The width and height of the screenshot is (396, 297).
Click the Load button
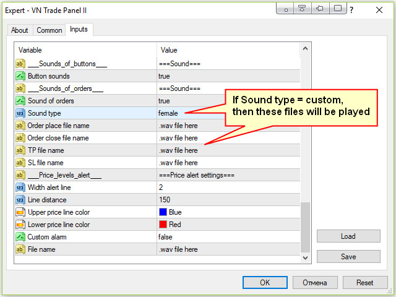point(348,236)
